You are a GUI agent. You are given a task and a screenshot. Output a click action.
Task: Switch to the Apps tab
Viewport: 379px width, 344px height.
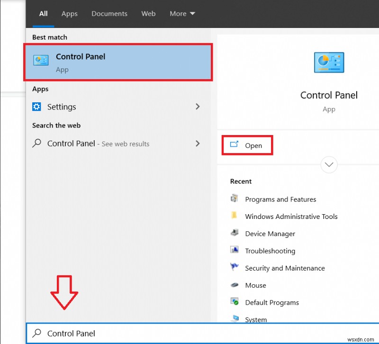coord(69,14)
